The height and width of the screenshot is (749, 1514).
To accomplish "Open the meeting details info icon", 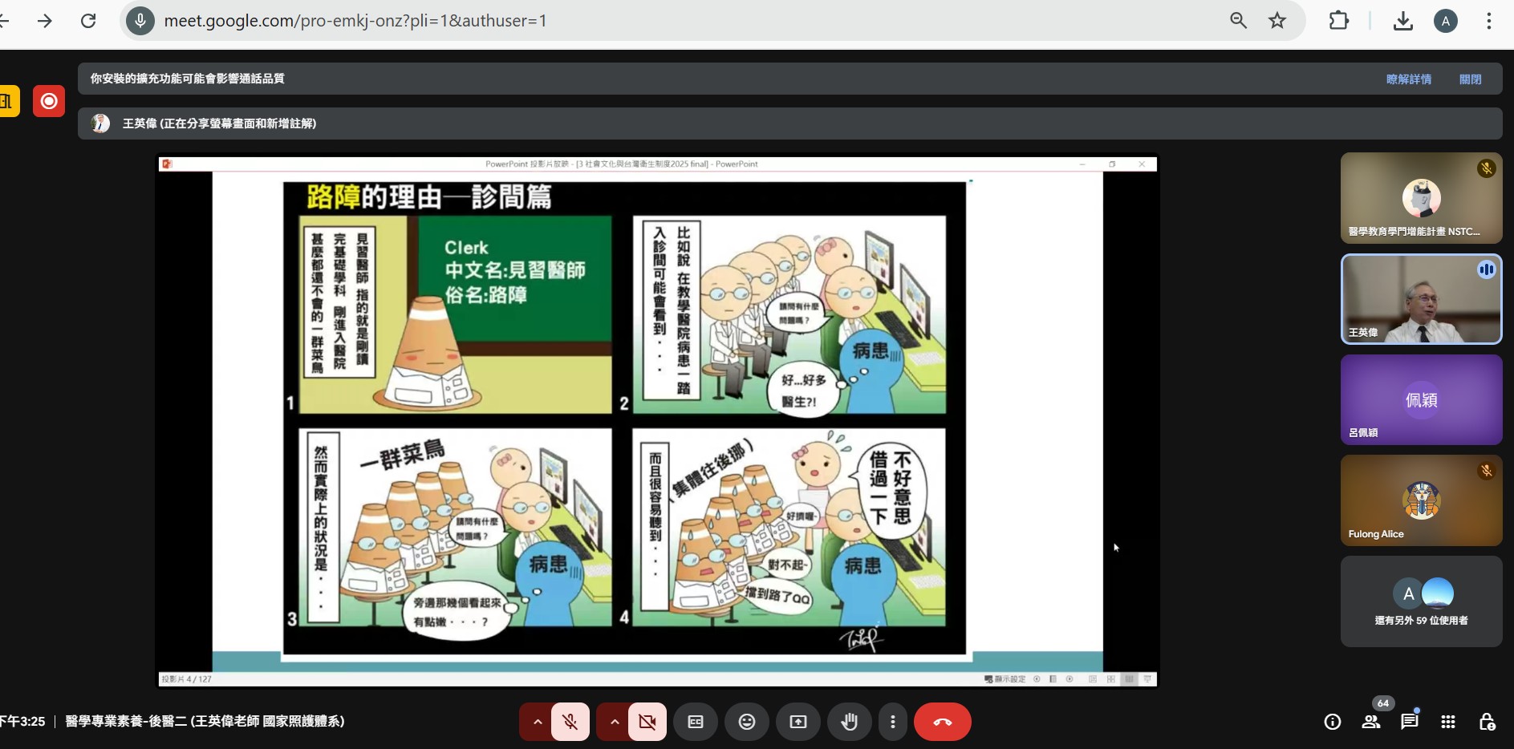I will [1333, 722].
